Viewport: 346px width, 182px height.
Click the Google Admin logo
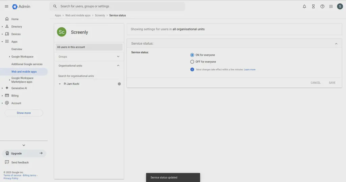point(21,7)
